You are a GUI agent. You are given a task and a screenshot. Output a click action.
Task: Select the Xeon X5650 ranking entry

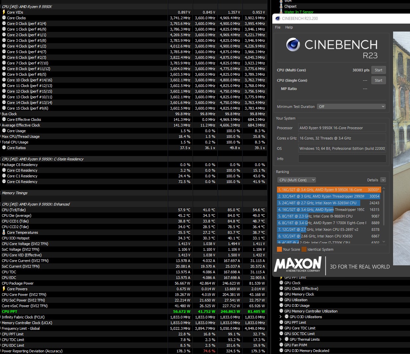pyautogui.click(x=328, y=236)
